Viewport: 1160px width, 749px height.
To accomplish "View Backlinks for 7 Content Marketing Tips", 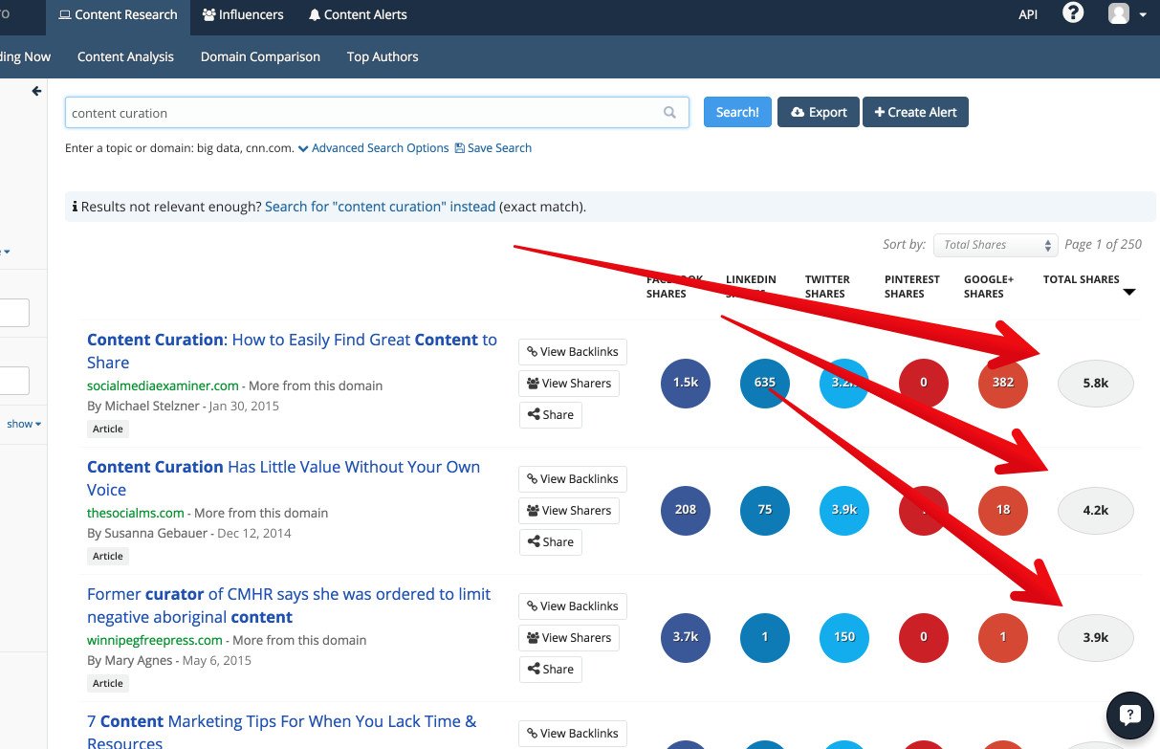I will (573, 734).
